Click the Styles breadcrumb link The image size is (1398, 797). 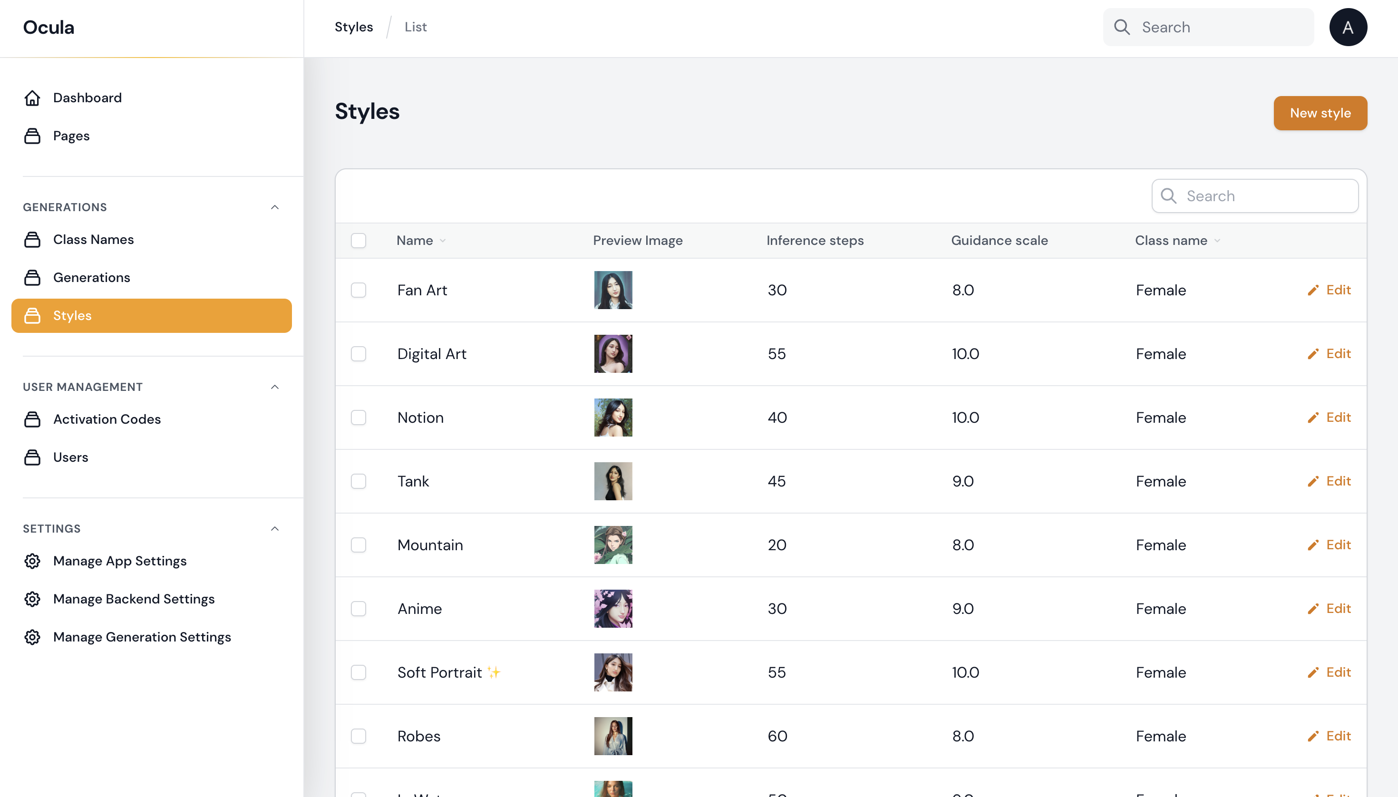[x=354, y=27]
